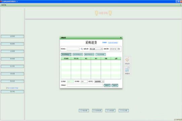Close the 采购进货 dialog with its X button
Image resolution: width=182 pixels, height=121 pixels.
pyautogui.click(x=121, y=38)
